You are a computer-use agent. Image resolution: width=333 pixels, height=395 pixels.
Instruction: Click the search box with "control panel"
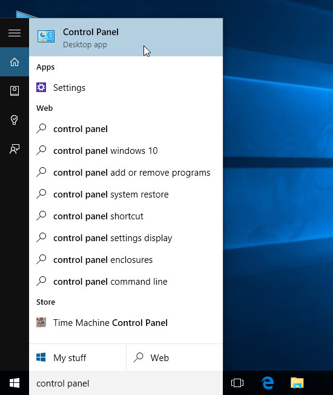pyautogui.click(x=126, y=383)
